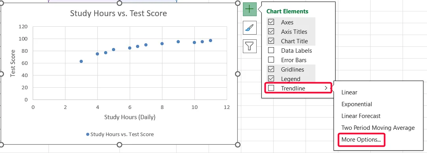Select the chart legend entry below the plot

click(120, 134)
